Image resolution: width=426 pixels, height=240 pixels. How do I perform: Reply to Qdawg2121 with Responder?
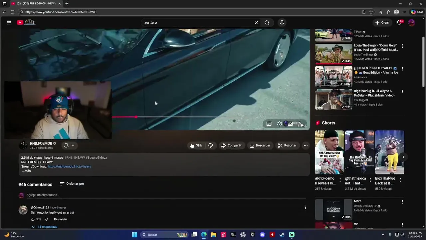pos(61,219)
